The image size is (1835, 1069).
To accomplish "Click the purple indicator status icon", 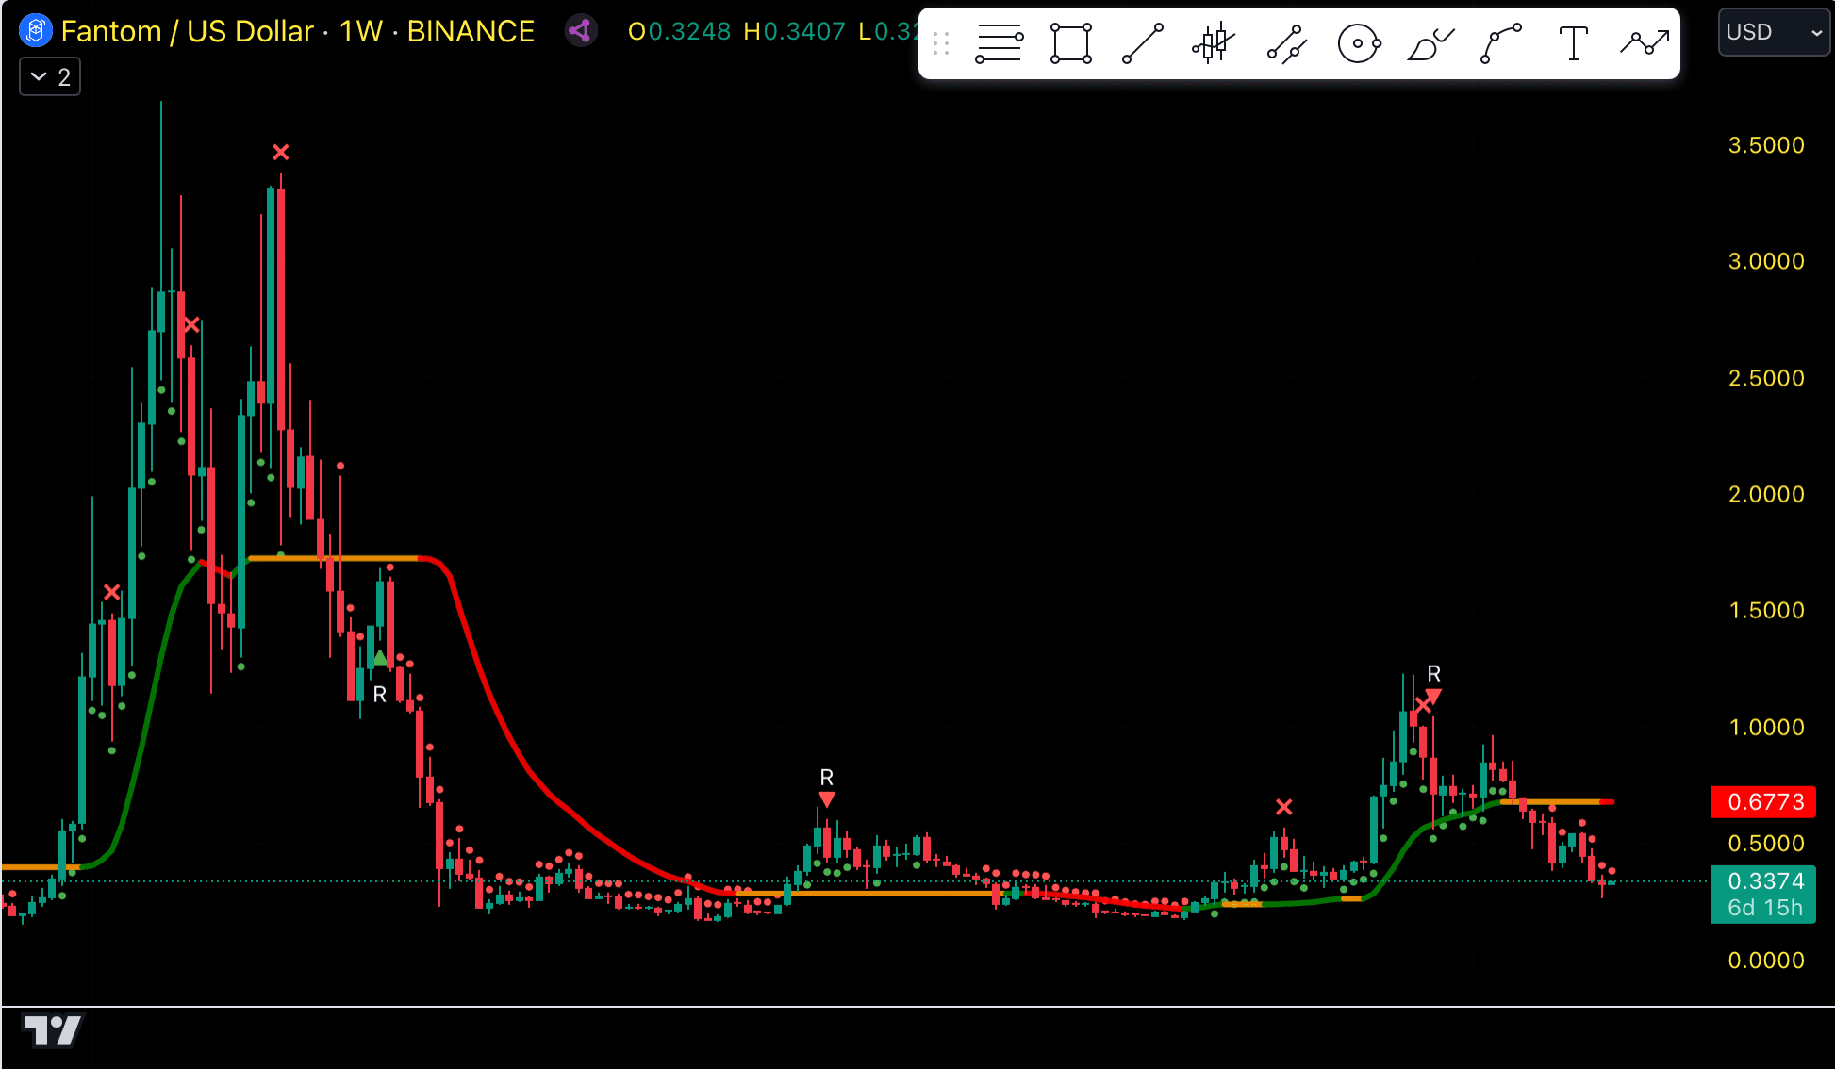I will 581,31.
